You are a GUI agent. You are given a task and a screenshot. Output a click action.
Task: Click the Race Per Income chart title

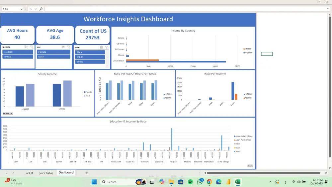tap(215, 74)
